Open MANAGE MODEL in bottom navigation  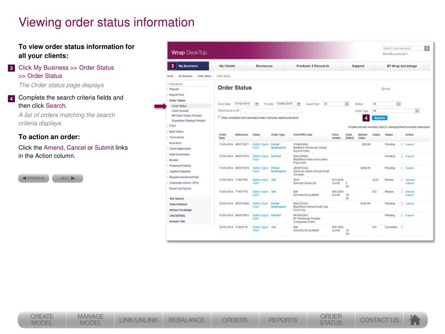coord(90,320)
